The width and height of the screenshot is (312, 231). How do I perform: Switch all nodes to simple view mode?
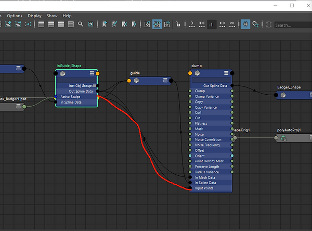(x=41, y=24)
